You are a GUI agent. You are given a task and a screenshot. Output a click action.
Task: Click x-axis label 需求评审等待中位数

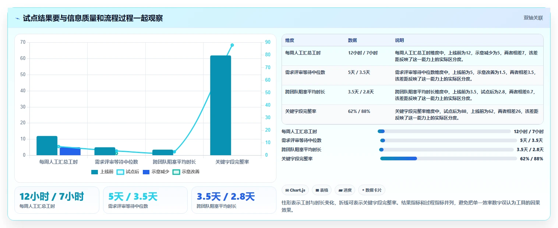pyautogui.click(x=116, y=162)
